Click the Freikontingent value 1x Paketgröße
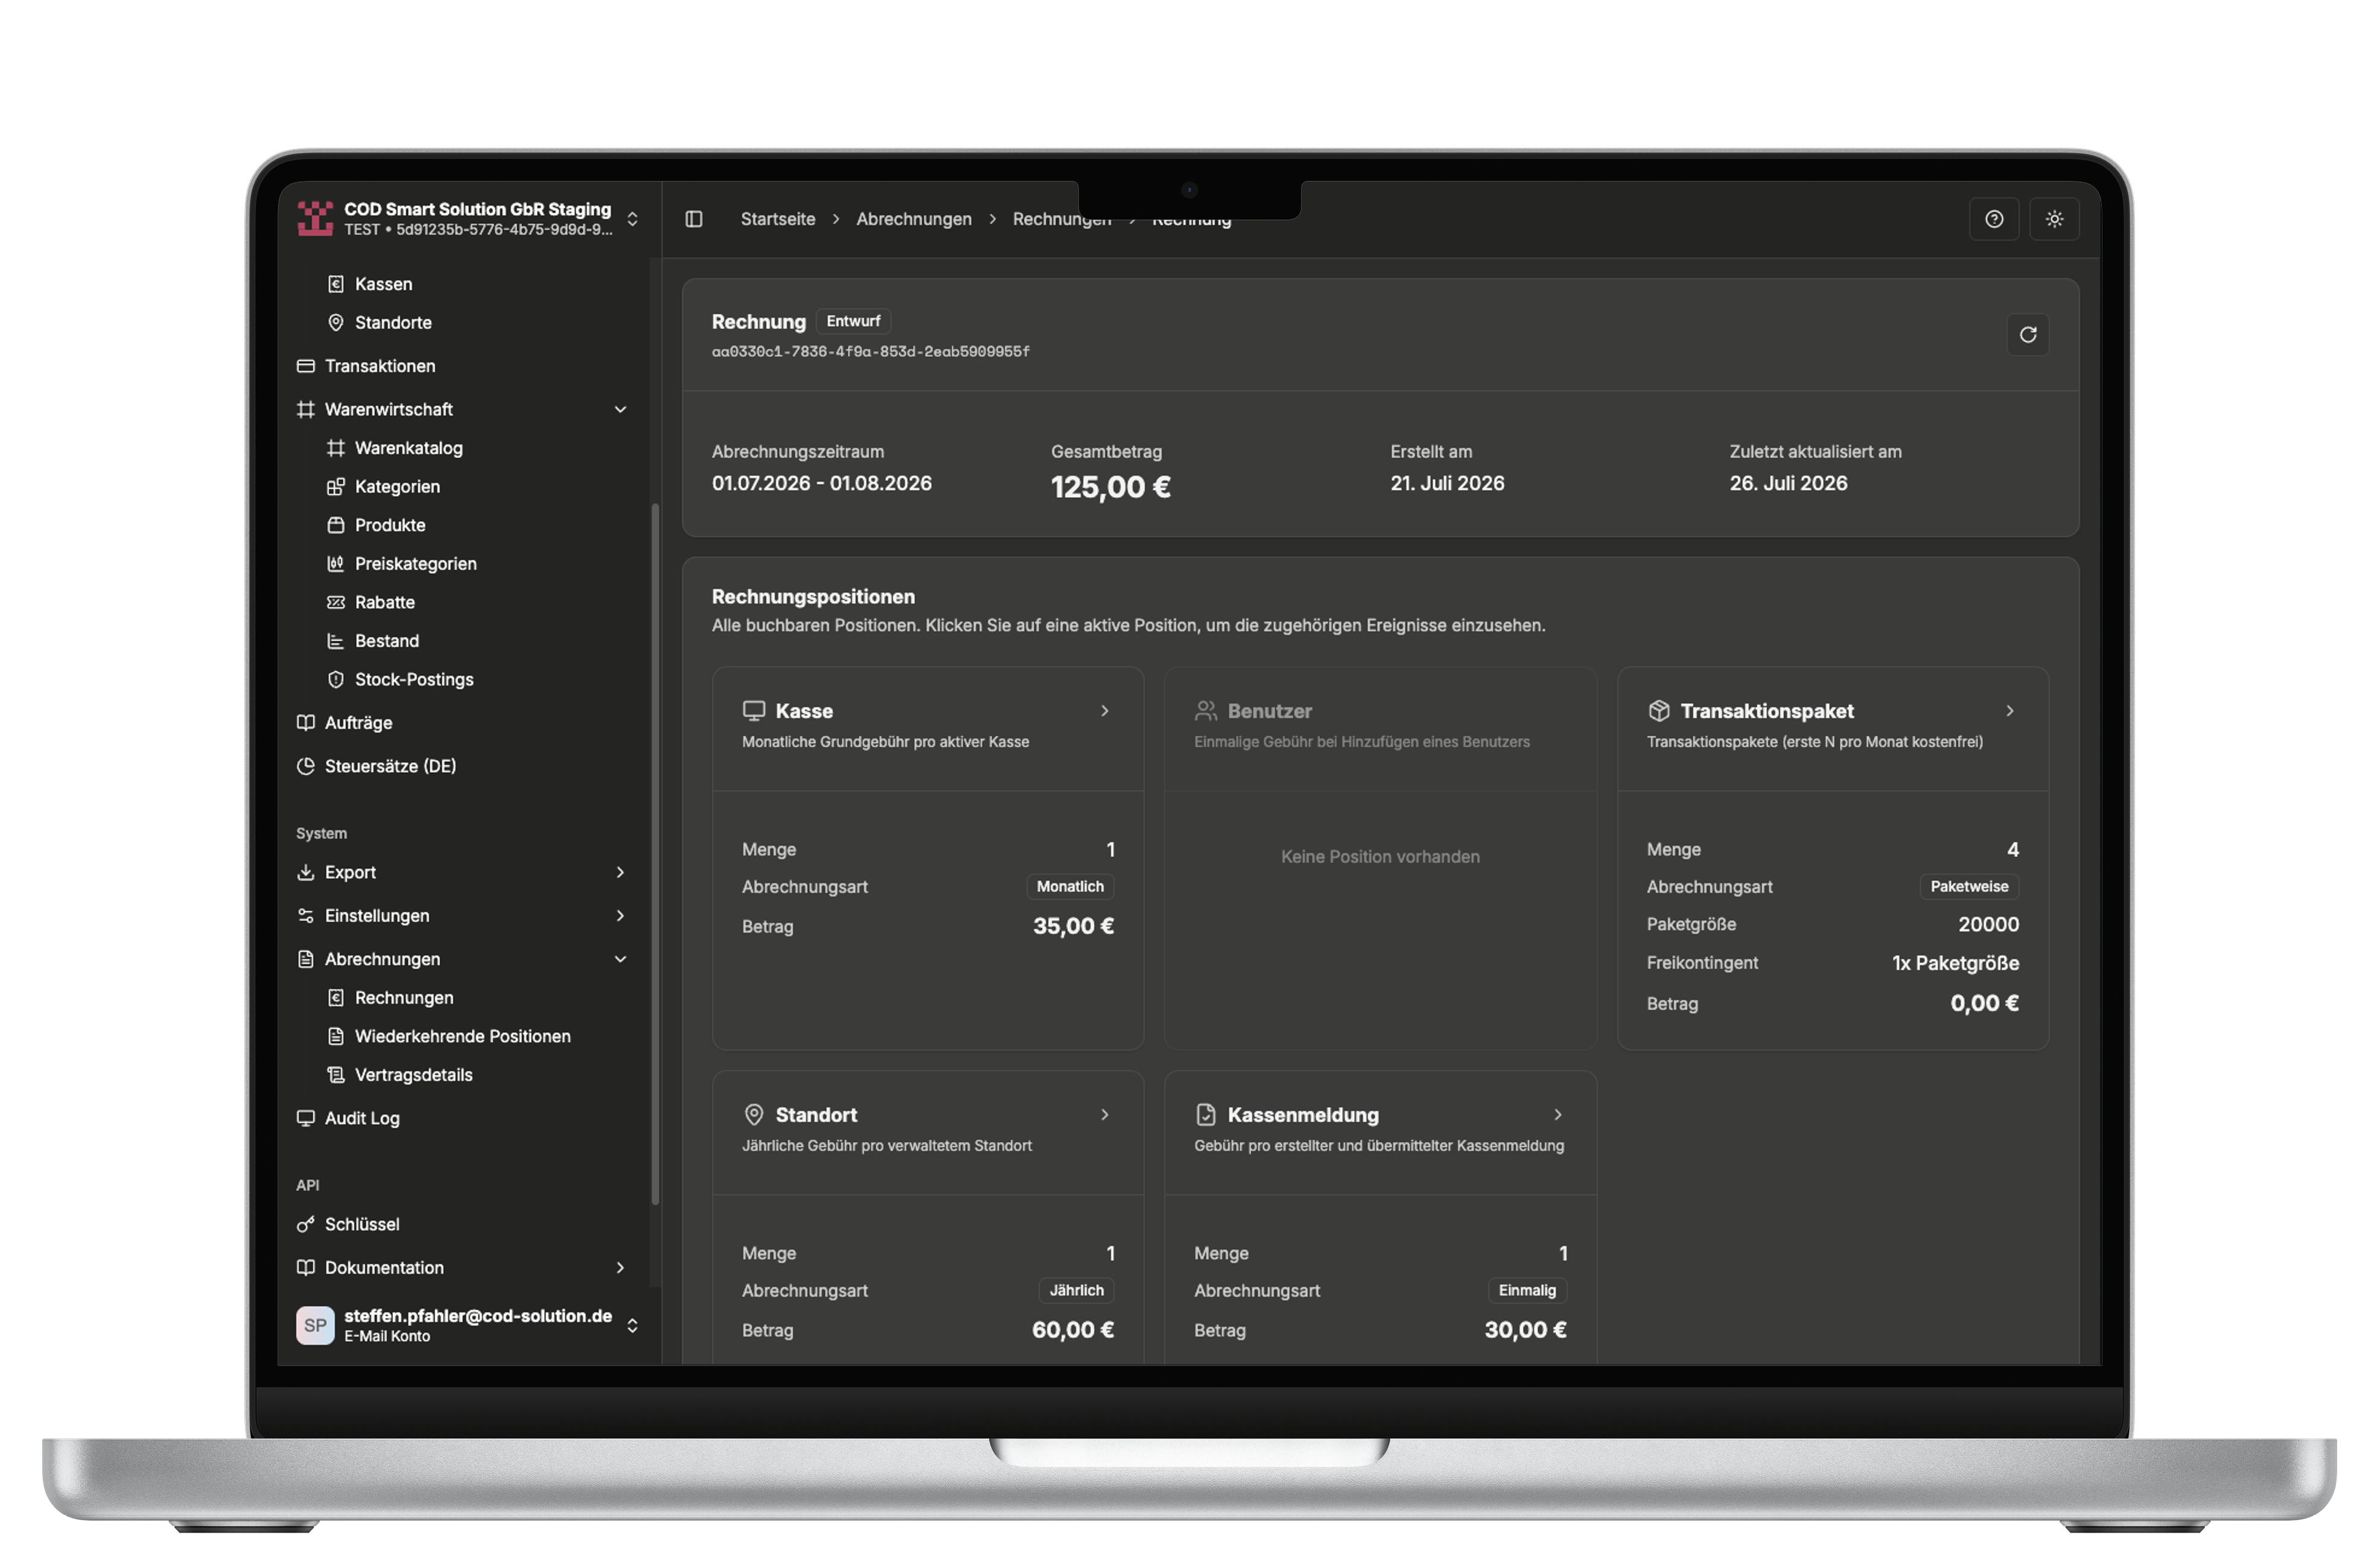 point(1955,964)
